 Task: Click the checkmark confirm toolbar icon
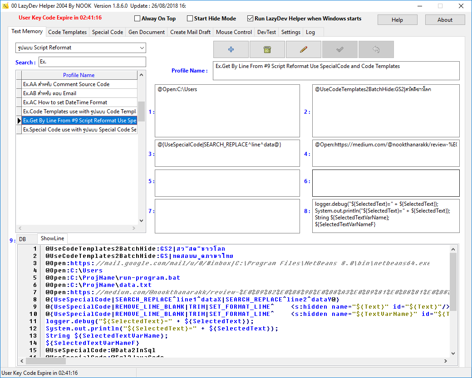[x=339, y=49]
